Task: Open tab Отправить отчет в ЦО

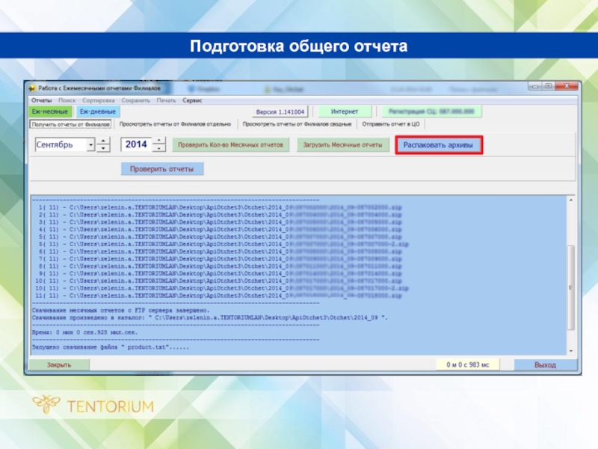Action: point(390,124)
